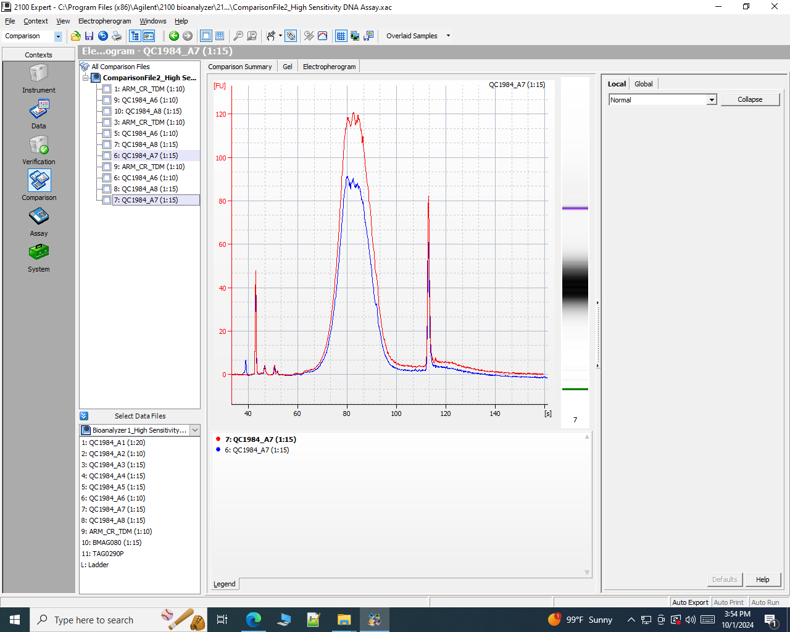Image resolution: width=790 pixels, height=632 pixels.
Task: Click the Collapse button
Action: [750, 99]
